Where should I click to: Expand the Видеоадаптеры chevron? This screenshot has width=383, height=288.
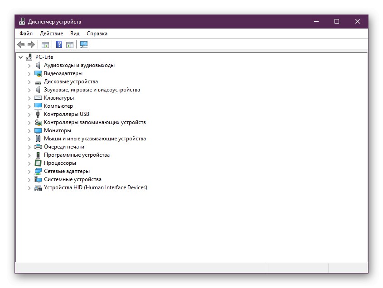tap(29, 74)
